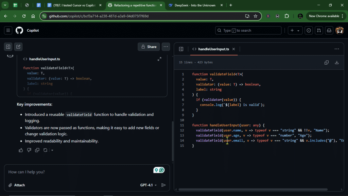This screenshot has width=348, height=196.
Task: Open the GPT-4.1 model selector
Action: [x=146, y=185]
